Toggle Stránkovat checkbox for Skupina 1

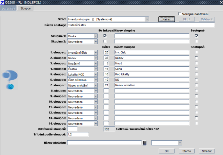tap(105, 36)
